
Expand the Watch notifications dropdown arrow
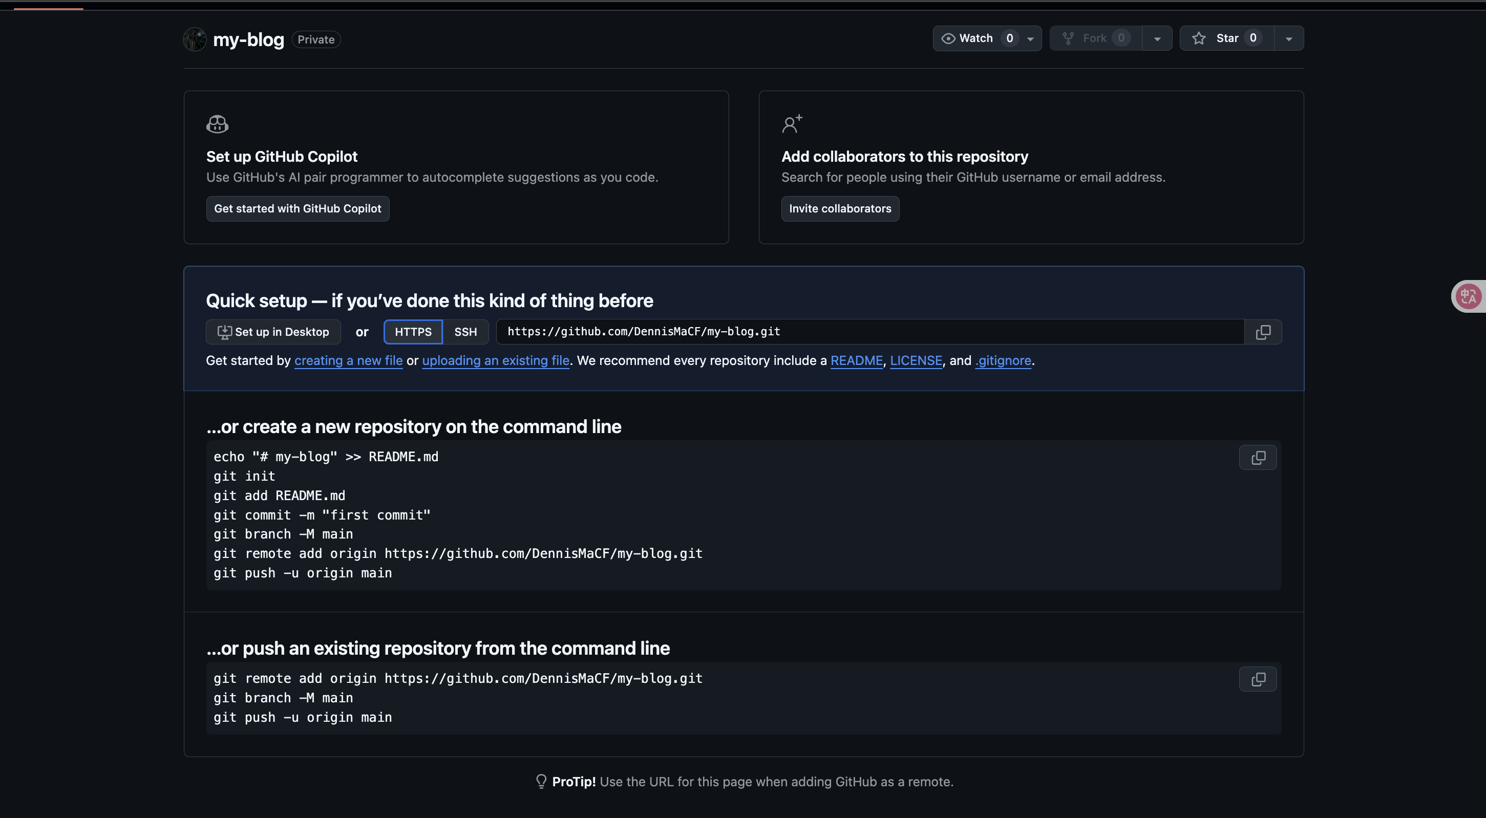coord(1030,39)
